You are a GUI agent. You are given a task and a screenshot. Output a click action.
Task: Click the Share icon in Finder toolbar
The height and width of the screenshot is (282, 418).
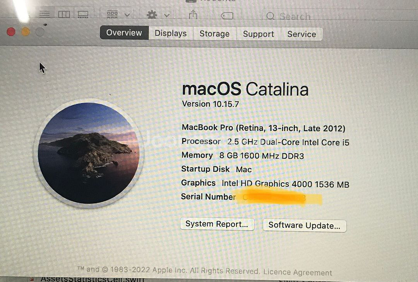193,15
